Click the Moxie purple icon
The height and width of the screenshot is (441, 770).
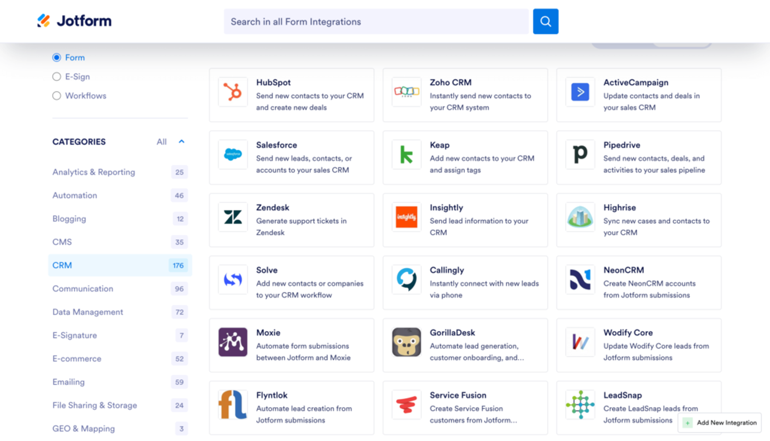coord(233,342)
